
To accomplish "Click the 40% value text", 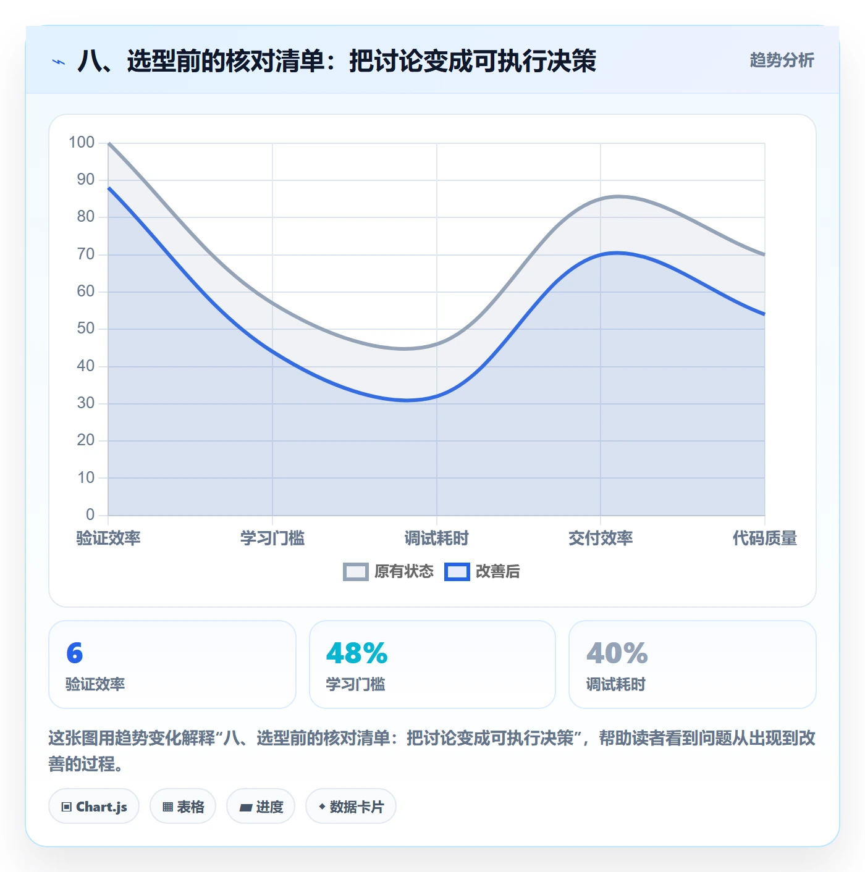I will point(617,653).
